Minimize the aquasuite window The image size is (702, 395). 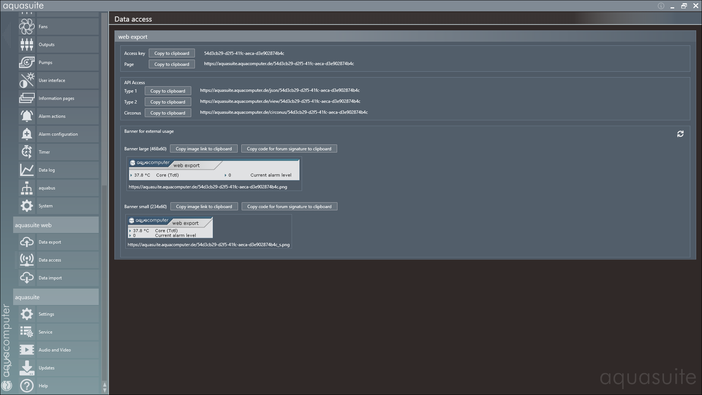coord(672,6)
